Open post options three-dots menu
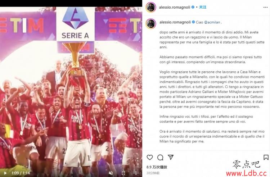 266,7
